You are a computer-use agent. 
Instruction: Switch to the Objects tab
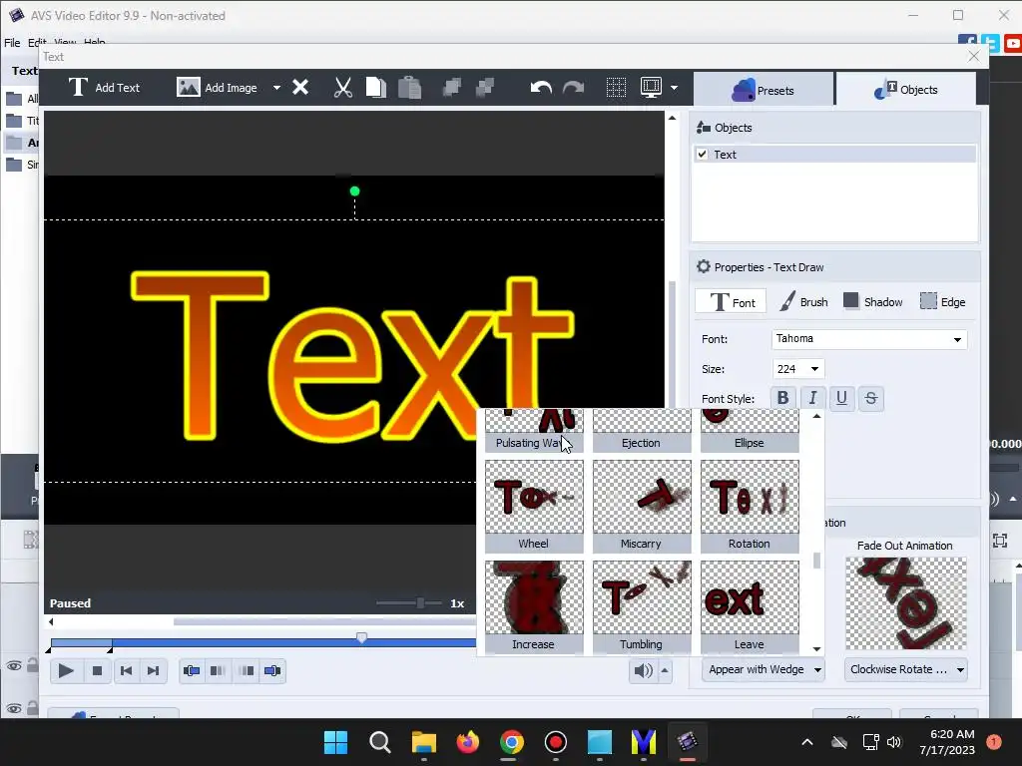pyautogui.click(x=906, y=90)
